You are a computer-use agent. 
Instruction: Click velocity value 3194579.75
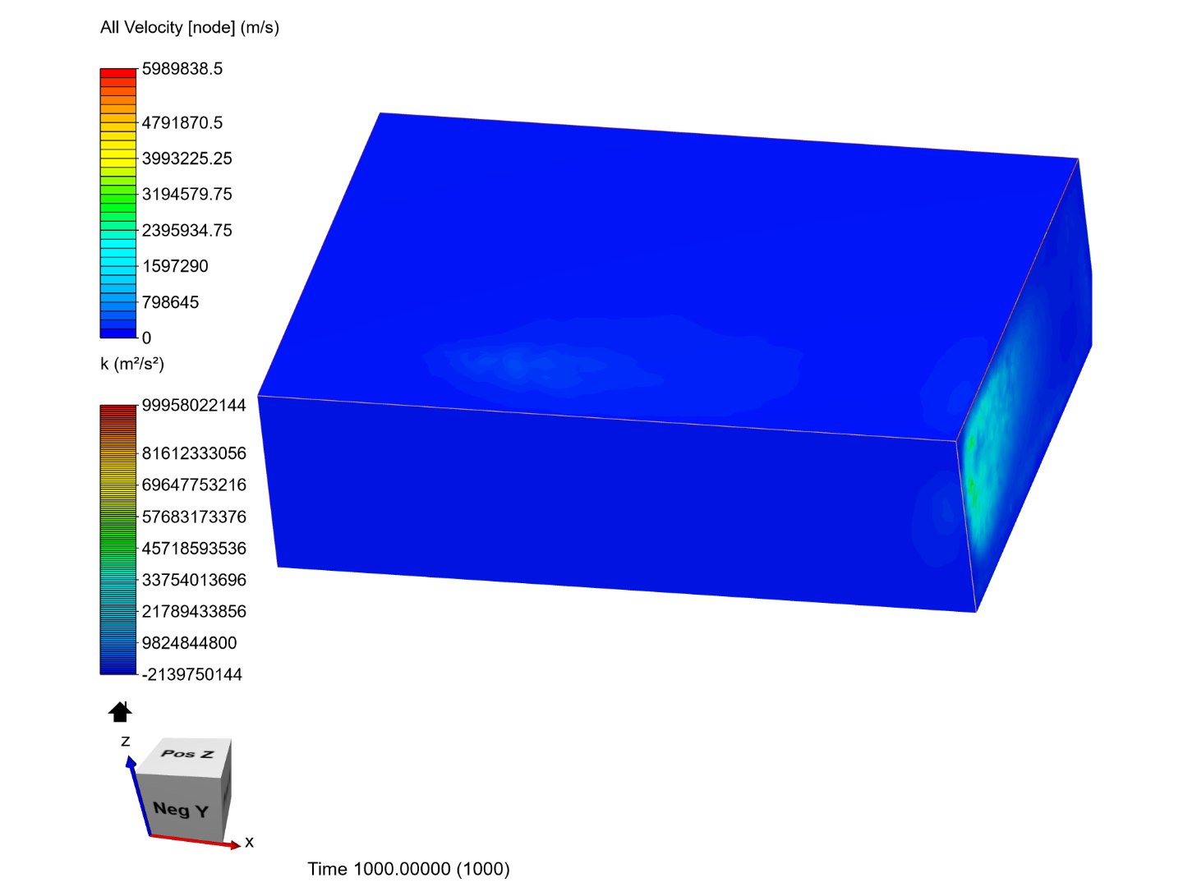click(187, 195)
